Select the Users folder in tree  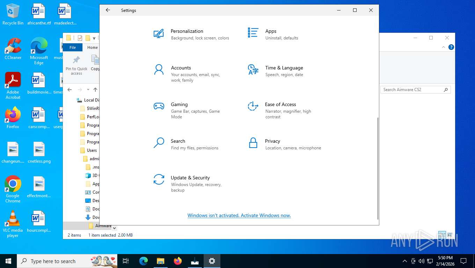pos(89,150)
